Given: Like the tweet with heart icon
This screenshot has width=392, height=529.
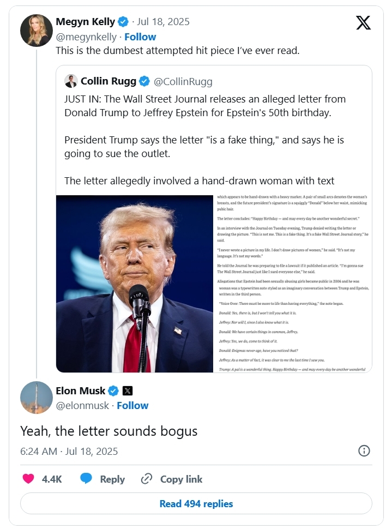Looking at the screenshot, I should coord(28,478).
